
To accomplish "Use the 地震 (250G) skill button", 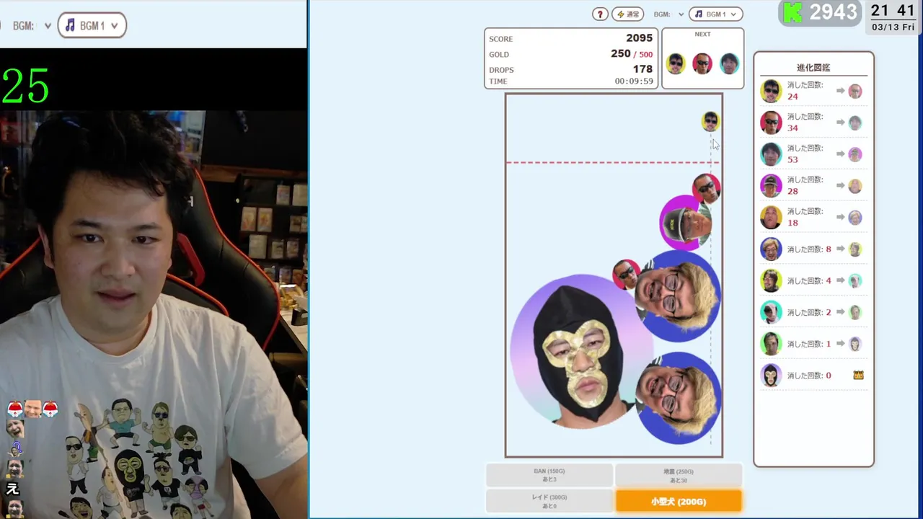I will click(678, 475).
